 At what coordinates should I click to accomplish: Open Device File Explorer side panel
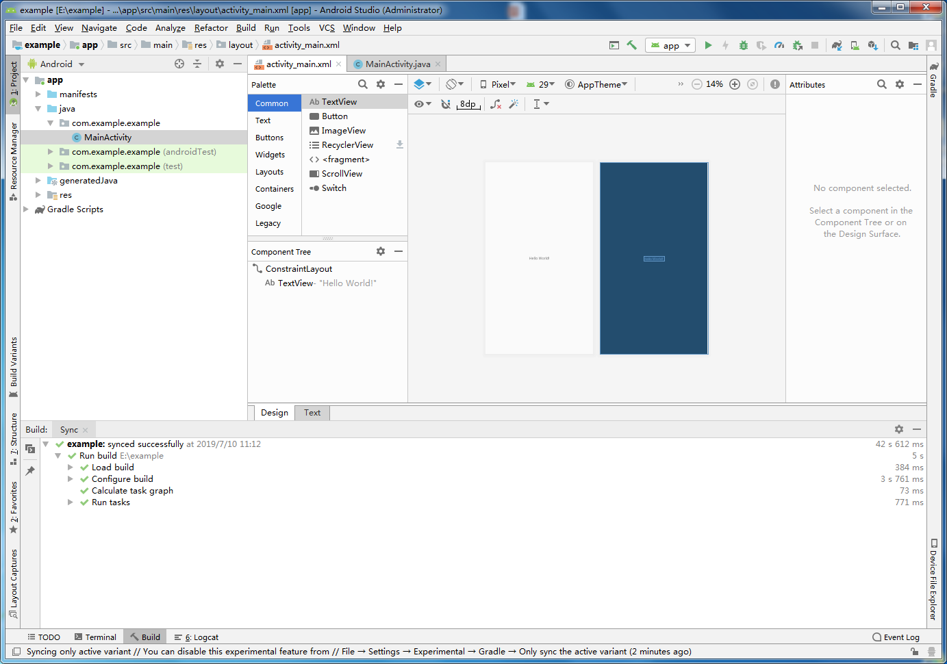coord(933,580)
